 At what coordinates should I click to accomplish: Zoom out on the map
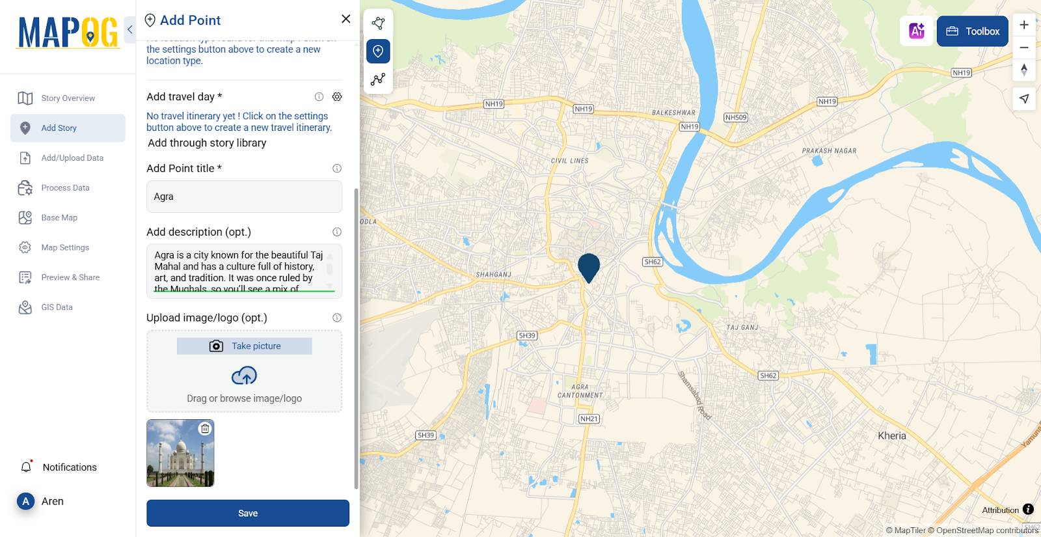click(1024, 48)
